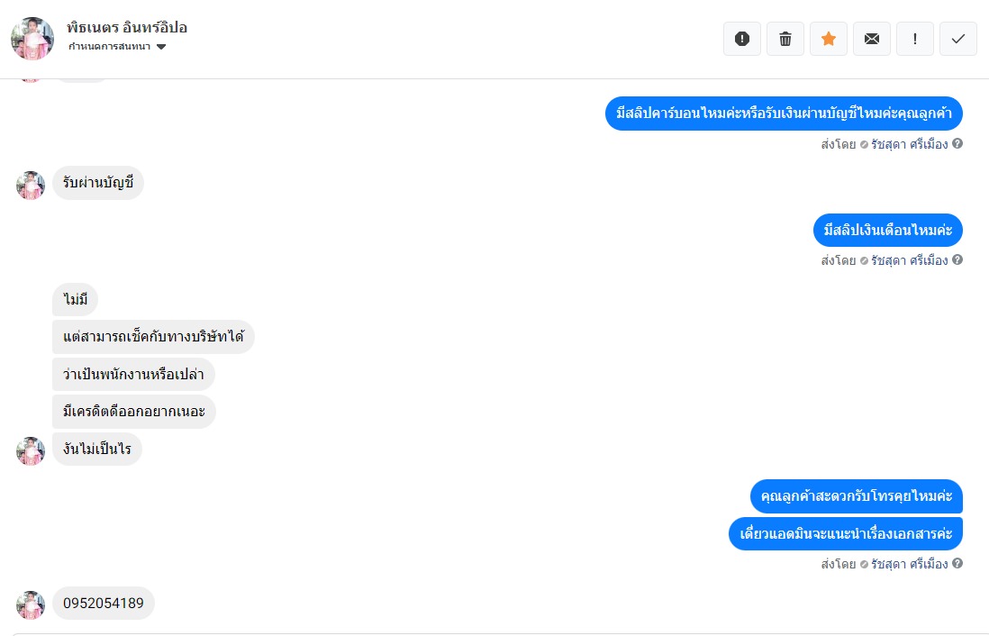Click help icon under the first sent message
This screenshot has height=636, width=989.
click(957, 143)
